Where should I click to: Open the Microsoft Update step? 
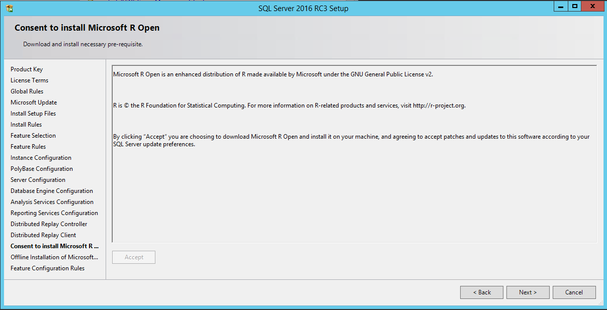(34, 102)
